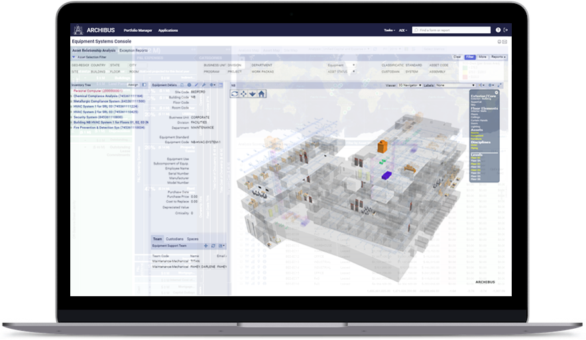Screen dimensions: 586x340
Task: Open the export dropdown in Equipment Support Team
Action: pos(221,246)
